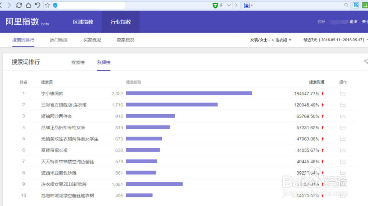Click the browser refresh icon
Viewport: 368px width, 206px height.
click(19, 5)
